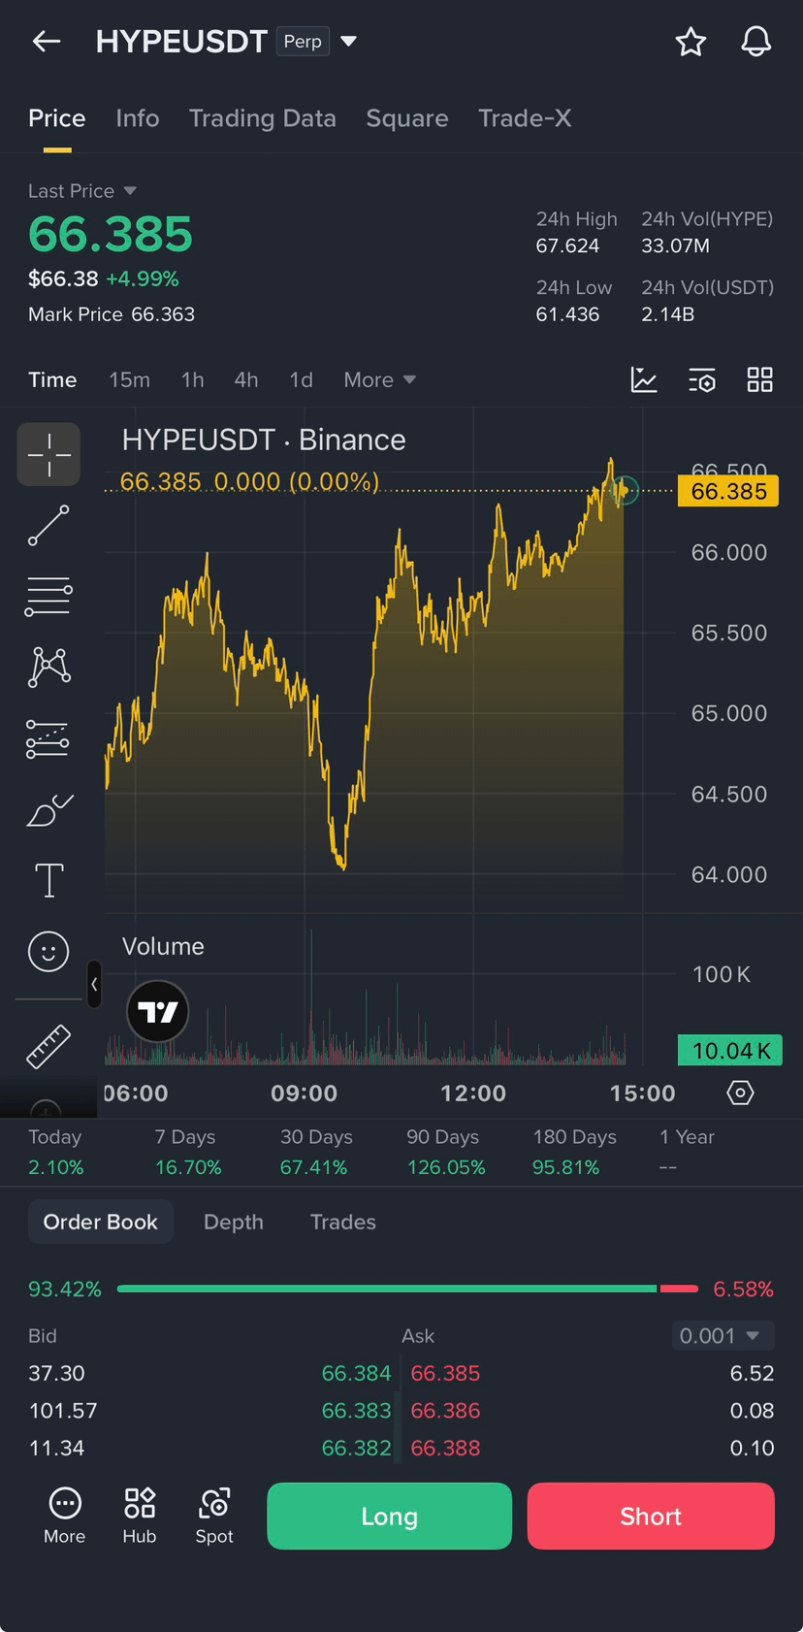This screenshot has height=1632, width=803.
Task: Select bid price 66.383
Action: click(x=356, y=1411)
